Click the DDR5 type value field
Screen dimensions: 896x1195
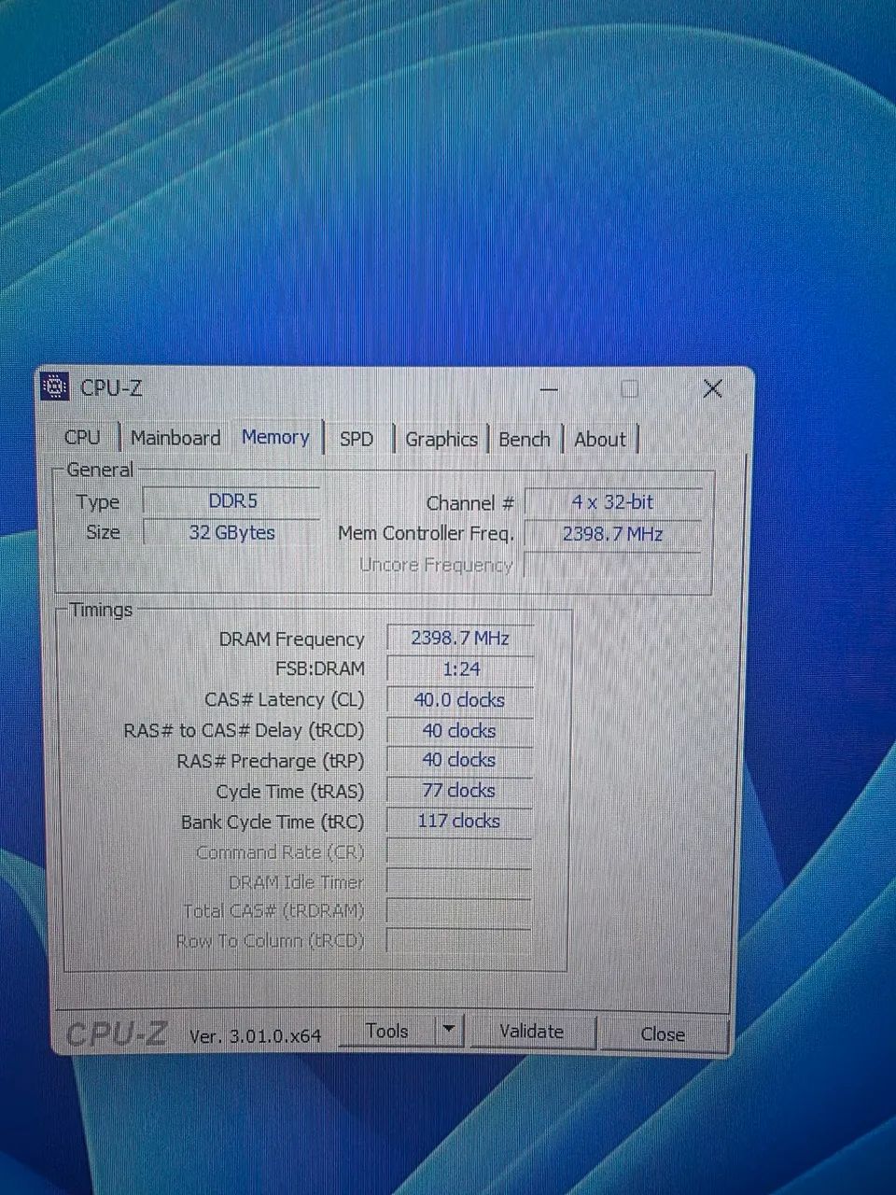pos(232,501)
